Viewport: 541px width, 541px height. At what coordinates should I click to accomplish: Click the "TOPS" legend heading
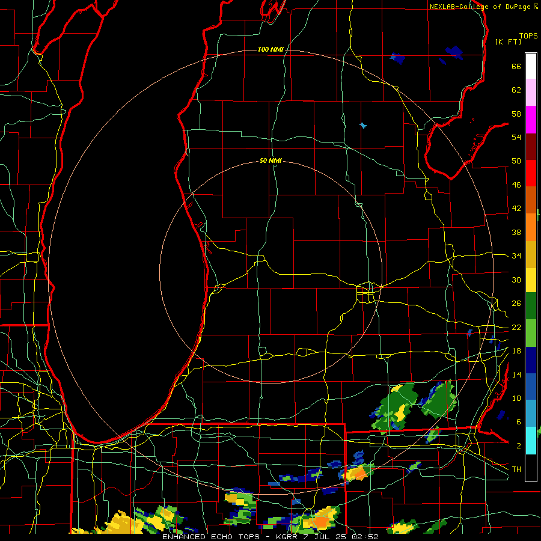pos(528,36)
